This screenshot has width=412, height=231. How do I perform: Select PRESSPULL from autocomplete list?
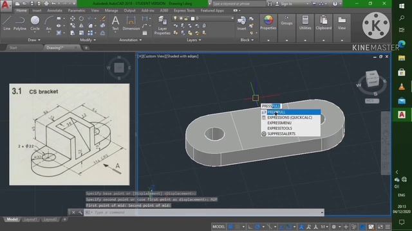coord(290,112)
